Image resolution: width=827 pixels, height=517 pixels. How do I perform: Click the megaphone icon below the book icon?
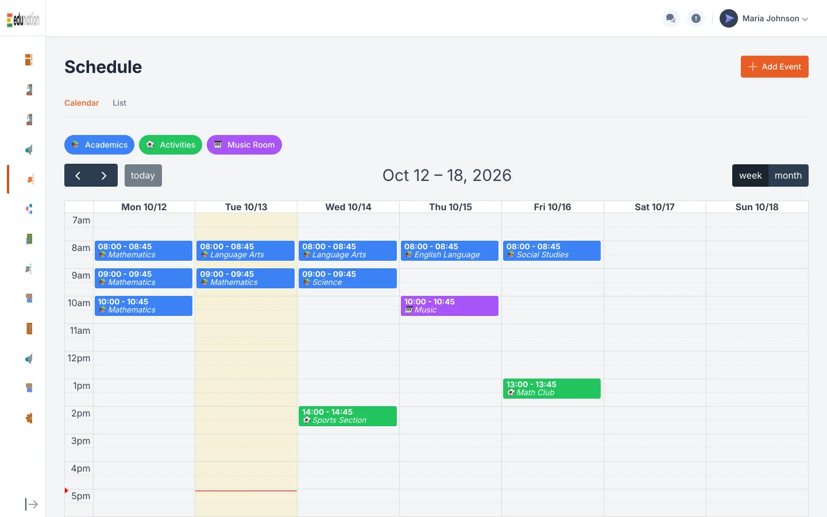pos(29,358)
